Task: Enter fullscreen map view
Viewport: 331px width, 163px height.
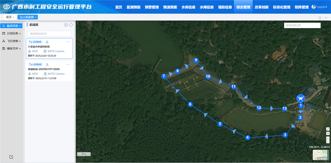Action: [328, 129]
